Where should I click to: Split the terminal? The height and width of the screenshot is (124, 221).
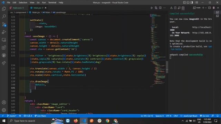210,8
